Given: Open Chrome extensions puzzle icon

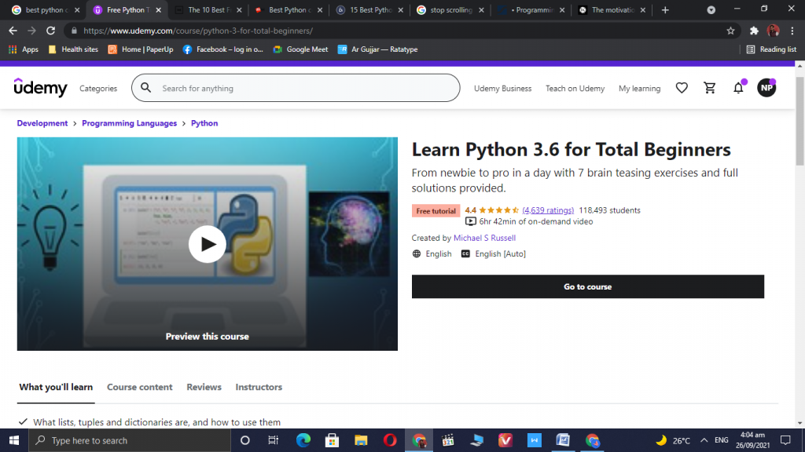Looking at the screenshot, I should (754, 31).
